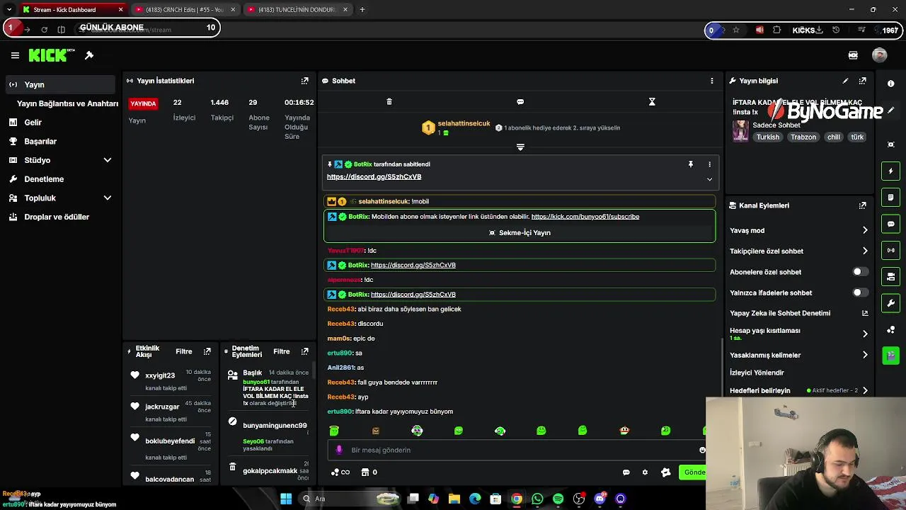Unpin the pinned BotRix message
Viewport: 906px width, 510px height.
tap(690, 164)
